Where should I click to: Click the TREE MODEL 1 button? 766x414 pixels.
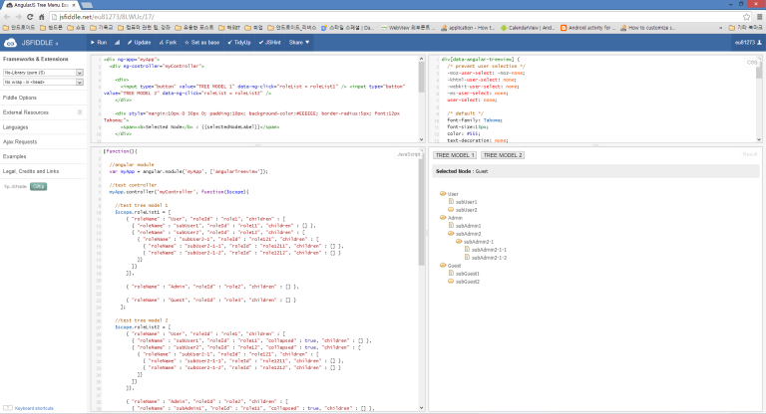tap(454, 155)
